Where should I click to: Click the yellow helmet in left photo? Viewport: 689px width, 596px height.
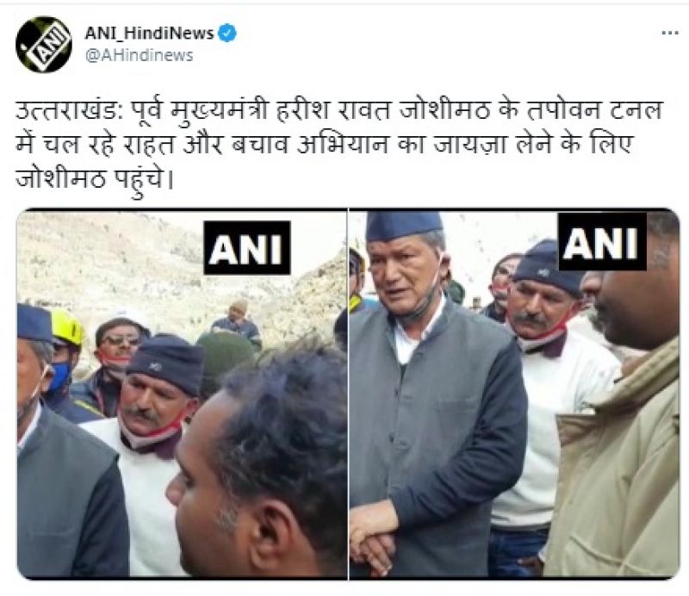click(x=67, y=327)
